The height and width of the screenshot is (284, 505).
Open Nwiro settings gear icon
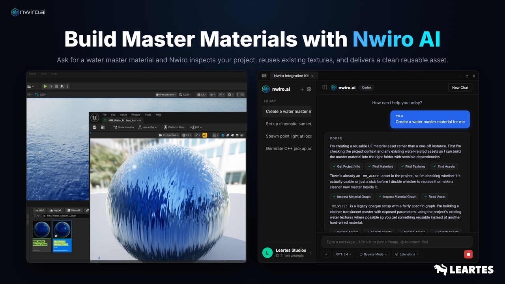click(309, 89)
